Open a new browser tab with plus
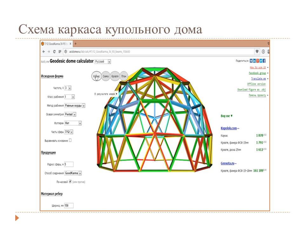This screenshot has width=305, height=229. 76,44
